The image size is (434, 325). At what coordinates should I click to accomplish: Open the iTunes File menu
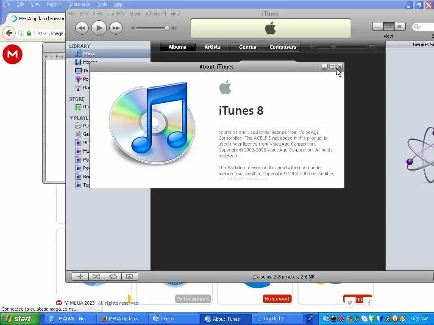72,14
